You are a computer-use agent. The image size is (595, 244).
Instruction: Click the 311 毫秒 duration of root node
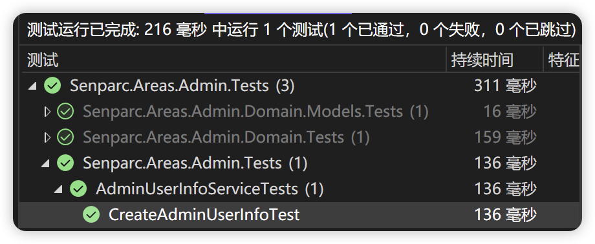click(506, 86)
